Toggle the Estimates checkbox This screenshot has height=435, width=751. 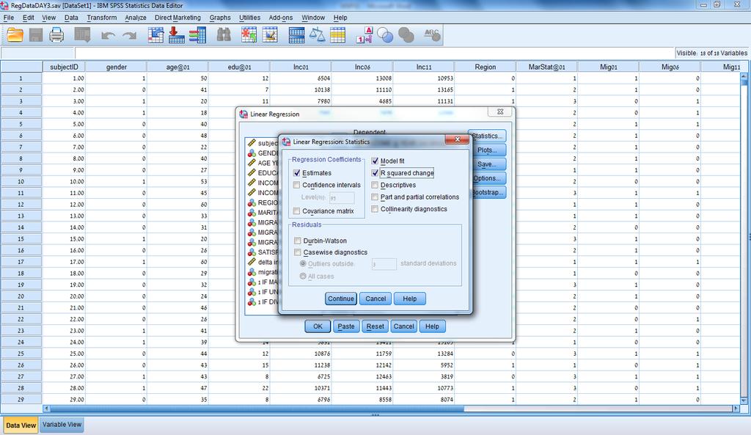pyautogui.click(x=296, y=173)
